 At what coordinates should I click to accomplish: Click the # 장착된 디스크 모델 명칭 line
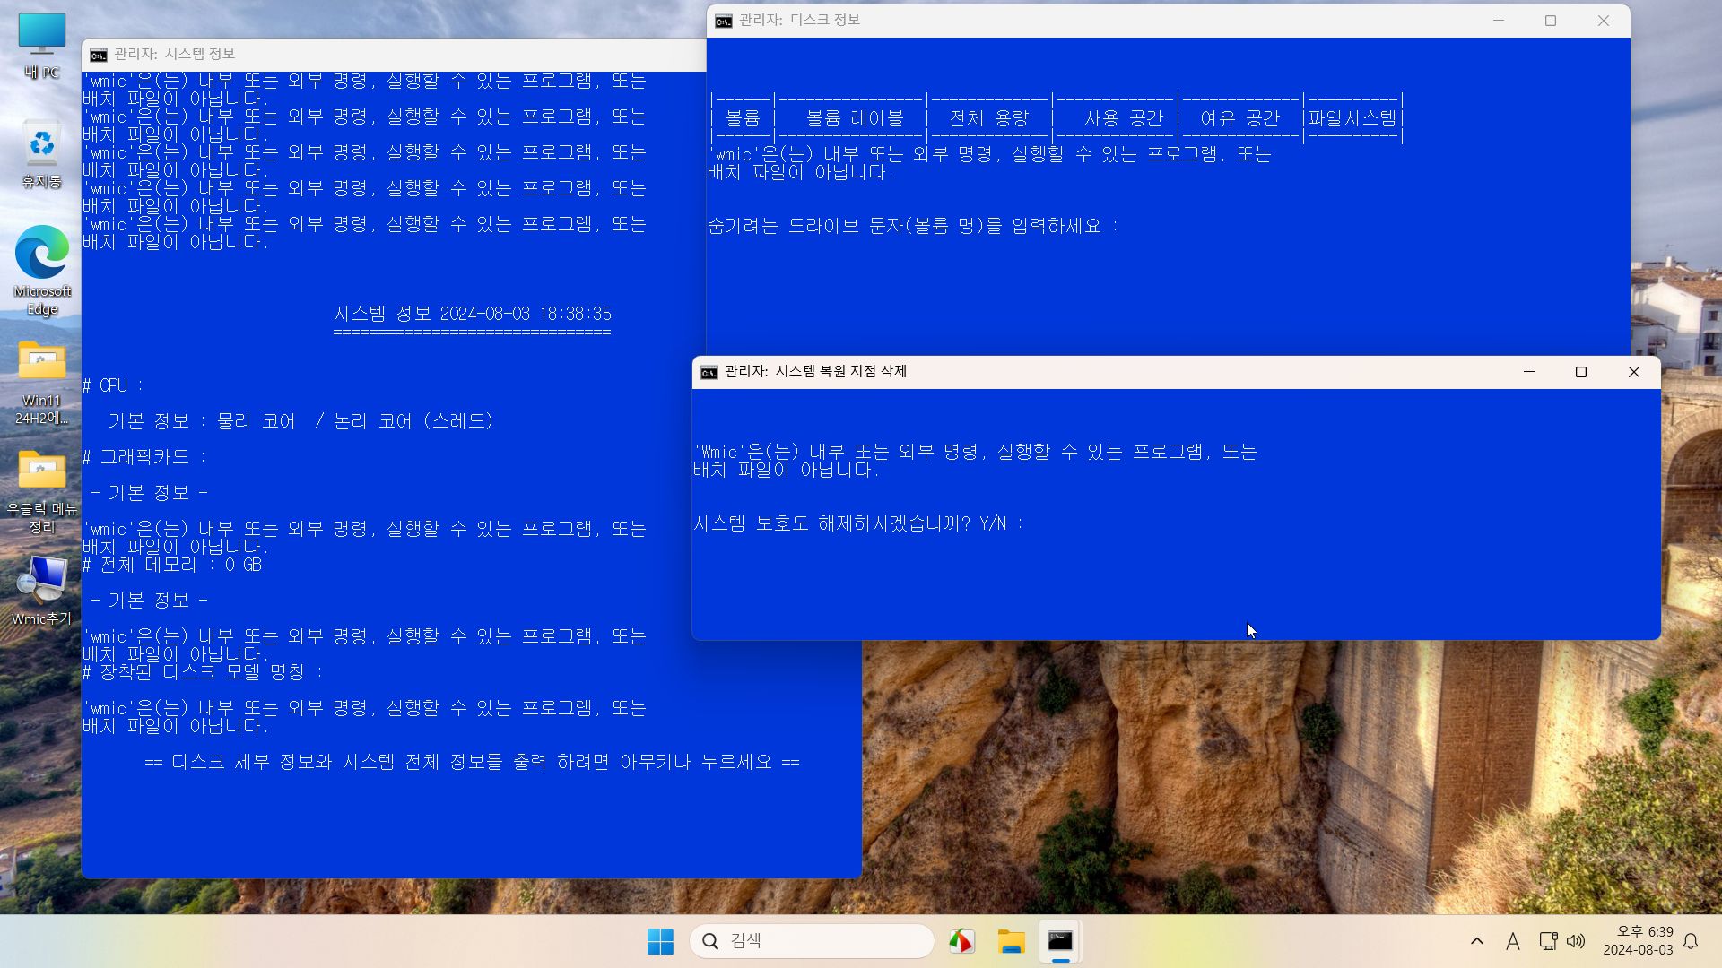tap(203, 672)
